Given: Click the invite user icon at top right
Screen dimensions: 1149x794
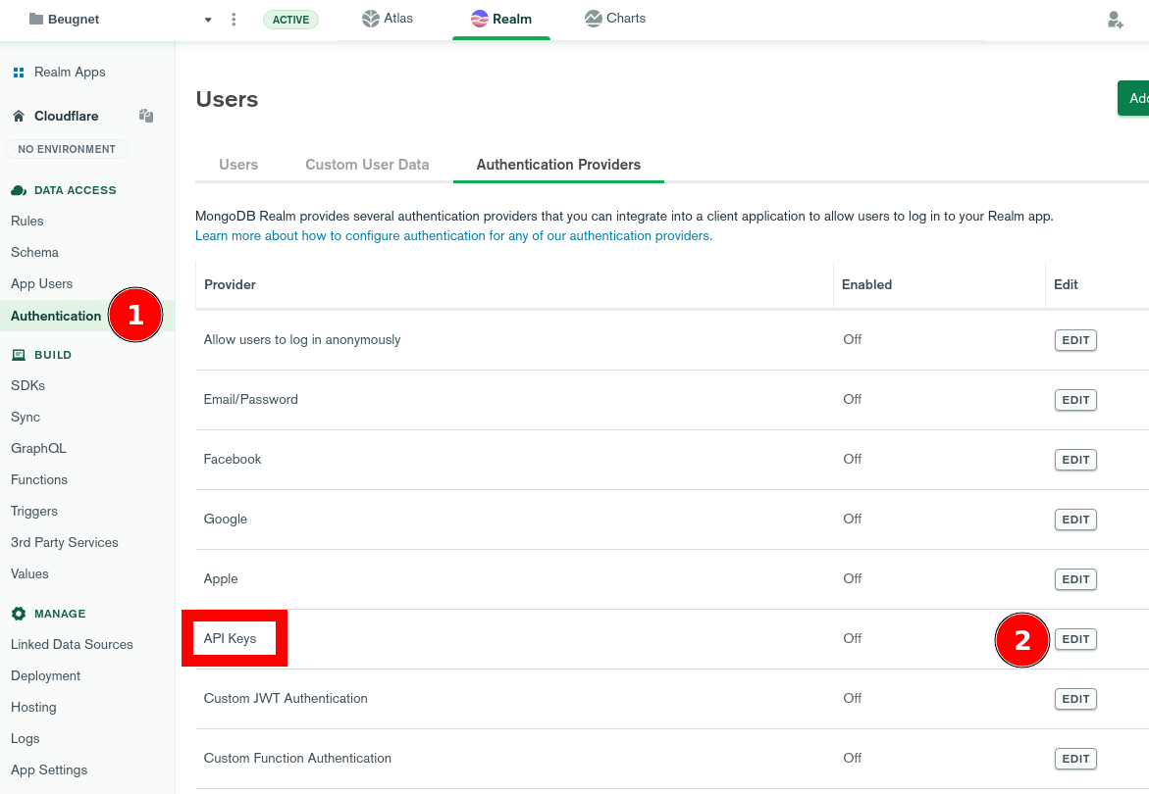Looking at the screenshot, I should (x=1116, y=20).
